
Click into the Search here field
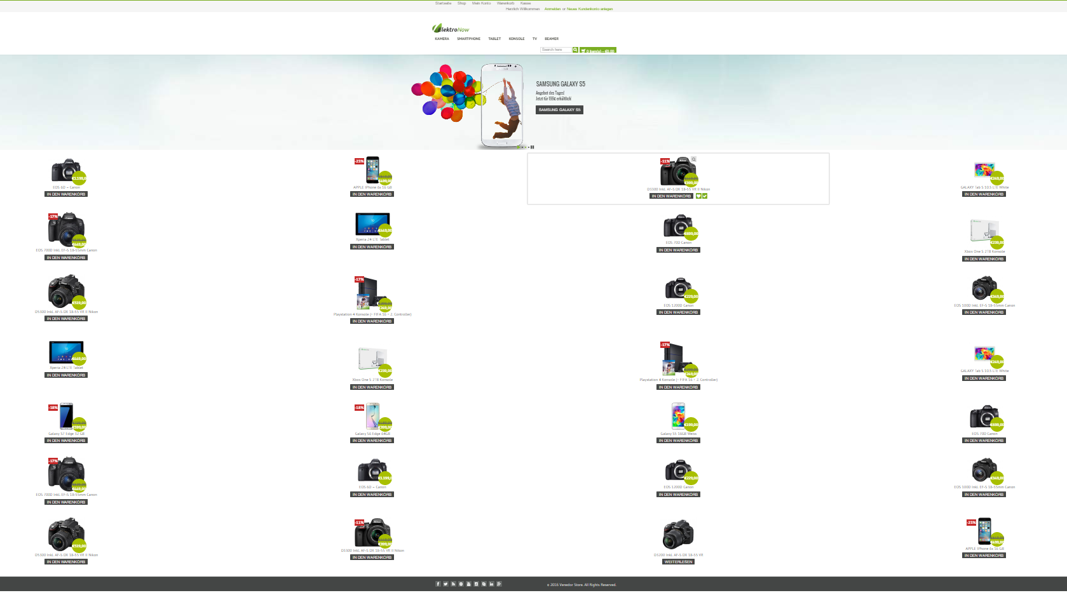click(556, 50)
